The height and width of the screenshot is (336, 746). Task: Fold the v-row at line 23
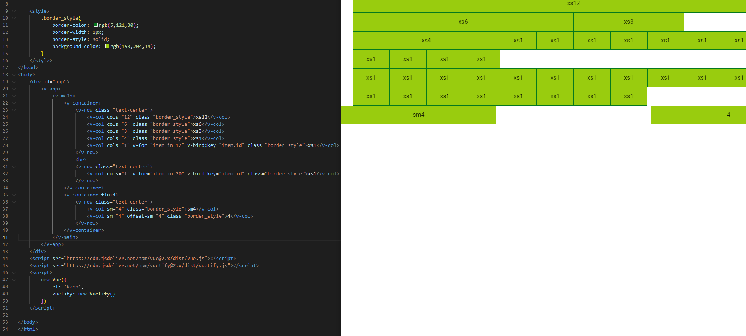pos(14,110)
